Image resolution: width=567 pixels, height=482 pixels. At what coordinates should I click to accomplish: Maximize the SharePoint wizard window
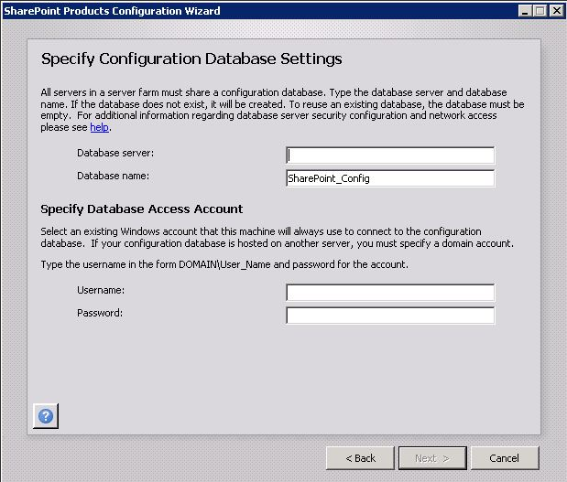pyautogui.click(x=540, y=11)
